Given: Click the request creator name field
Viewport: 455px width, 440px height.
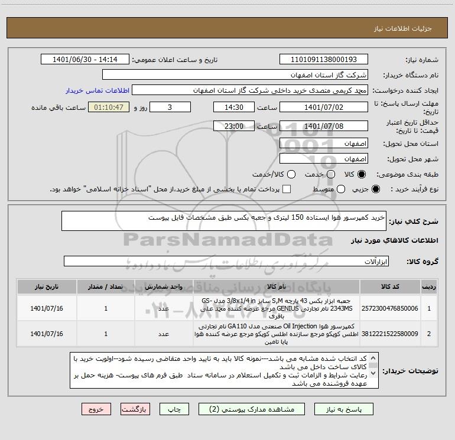Looking at the screenshot, I should pyautogui.click(x=250, y=90).
